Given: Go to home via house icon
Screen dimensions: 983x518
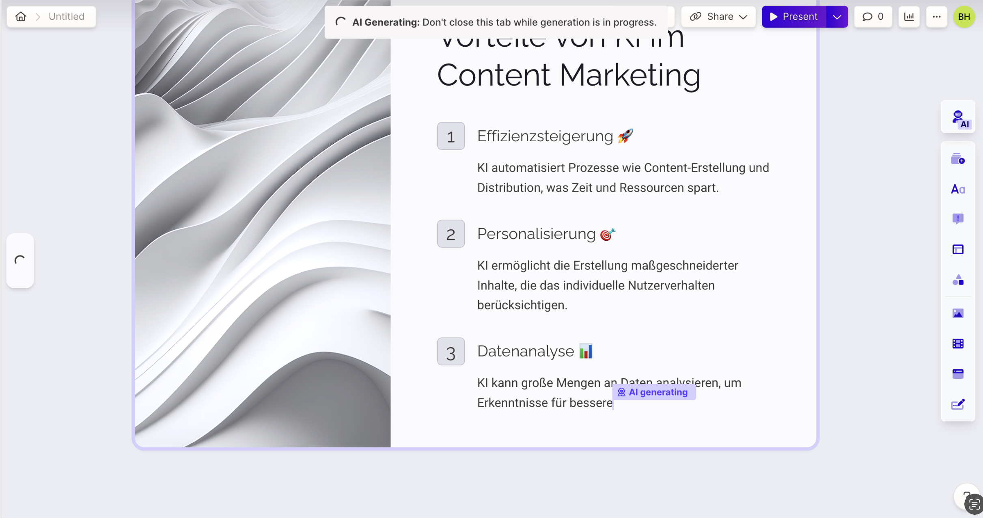Looking at the screenshot, I should (x=21, y=17).
